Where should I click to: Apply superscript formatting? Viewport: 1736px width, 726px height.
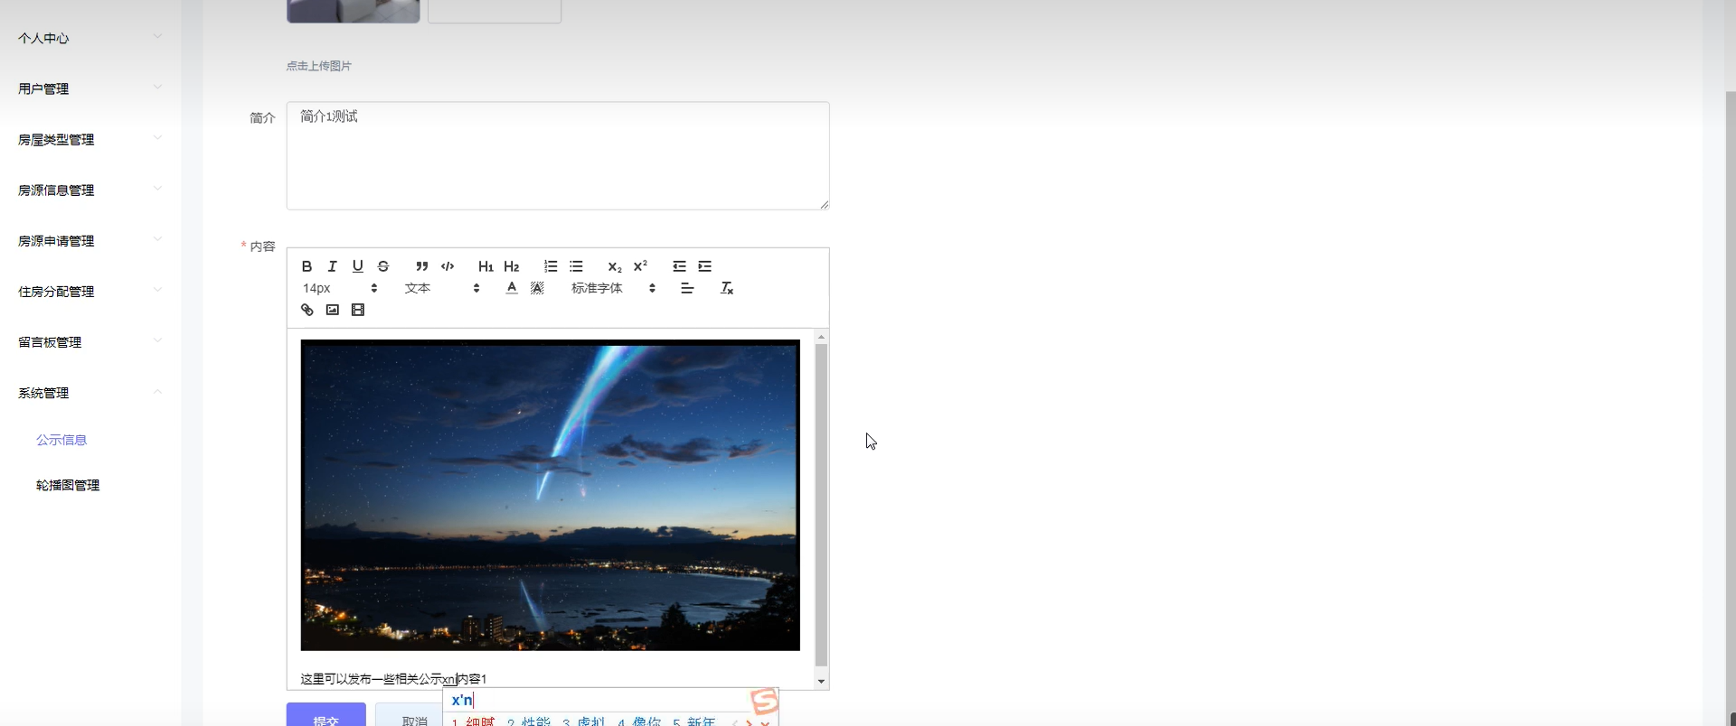pyautogui.click(x=640, y=266)
